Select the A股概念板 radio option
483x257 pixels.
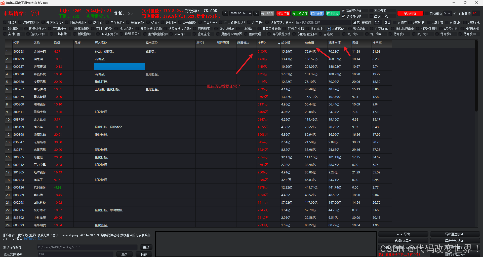tap(462, 29)
